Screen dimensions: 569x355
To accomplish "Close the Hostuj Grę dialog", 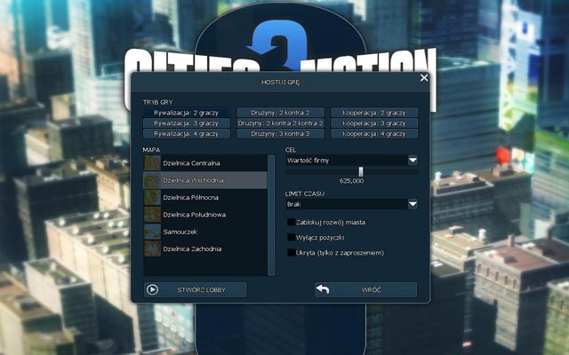I will (424, 77).
